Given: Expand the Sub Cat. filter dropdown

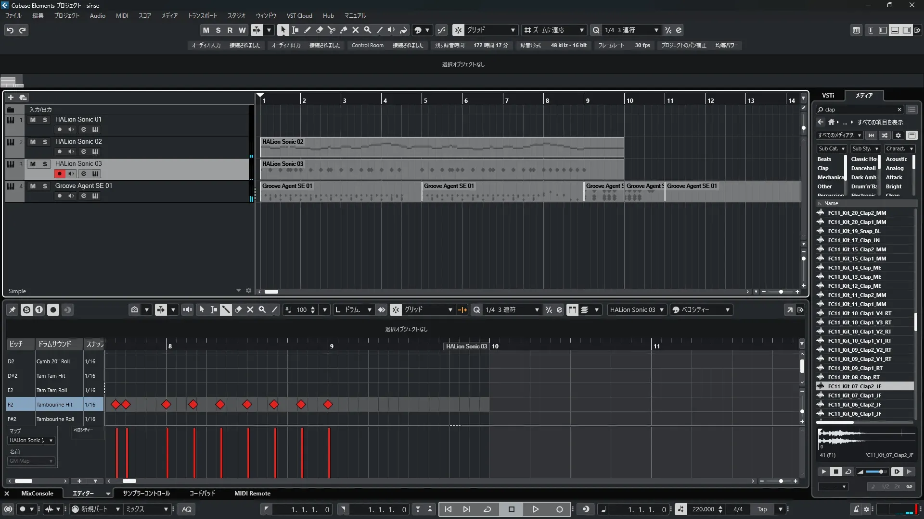Looking at the screenshot, I should tap(831, 148).
